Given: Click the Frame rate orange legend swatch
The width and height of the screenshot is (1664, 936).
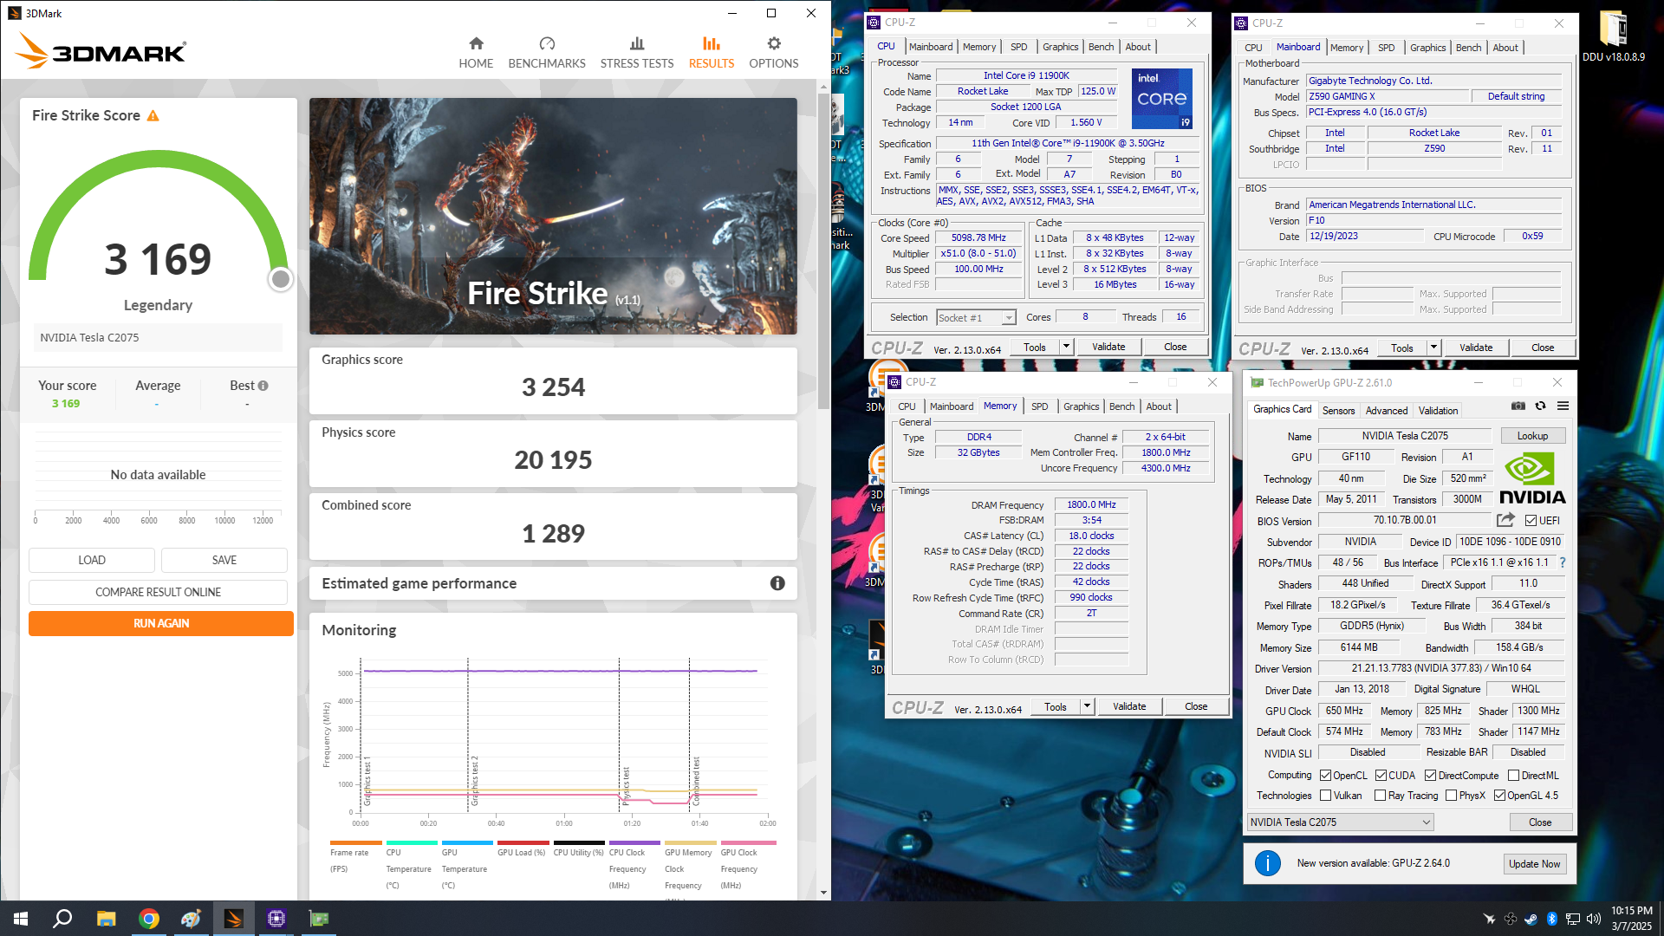Looking at the screenshot, I should [x=355, y=842].
